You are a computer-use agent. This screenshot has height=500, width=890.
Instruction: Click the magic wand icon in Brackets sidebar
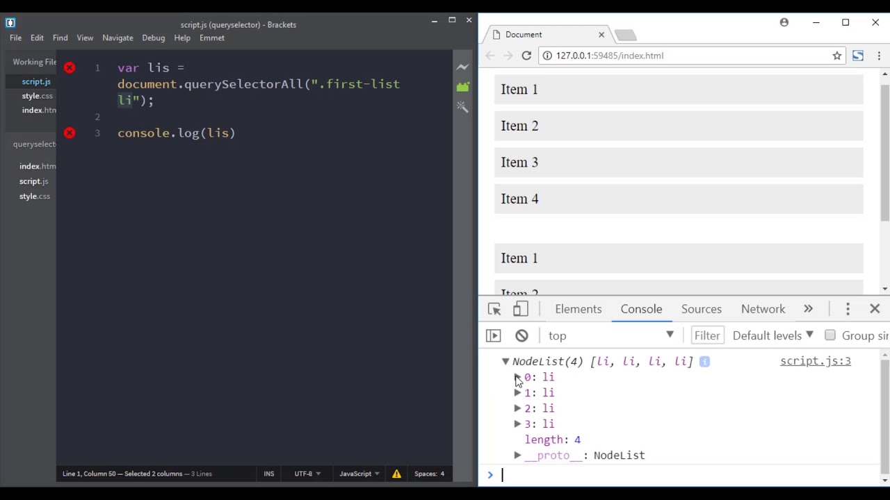(462, 107)
